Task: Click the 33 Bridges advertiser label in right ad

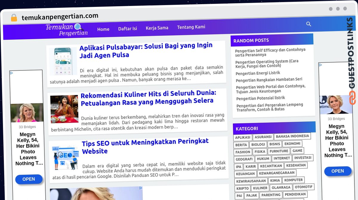Action: [336, 119]
